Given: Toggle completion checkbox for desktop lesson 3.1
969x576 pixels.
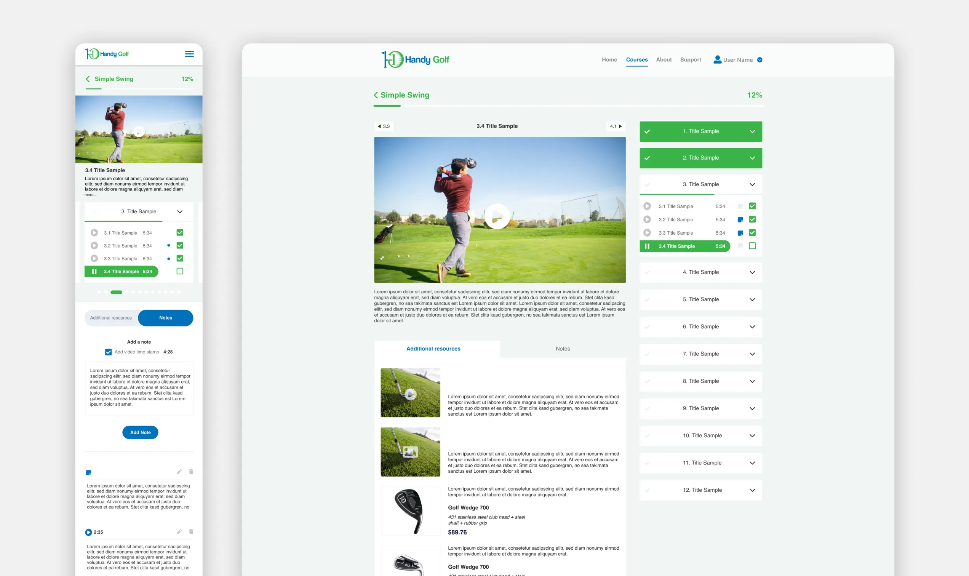Looking at the screenshot, I should point(752,206).
